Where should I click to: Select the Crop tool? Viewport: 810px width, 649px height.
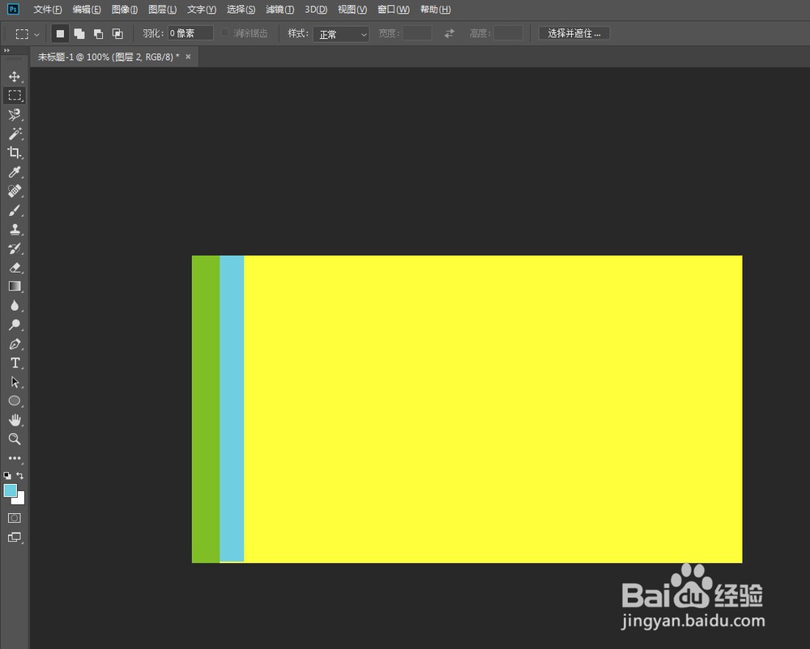coord(15,153)
